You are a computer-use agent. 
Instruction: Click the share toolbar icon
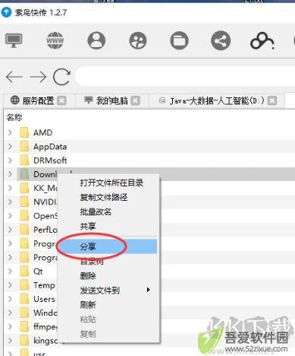tap(221, 40)
